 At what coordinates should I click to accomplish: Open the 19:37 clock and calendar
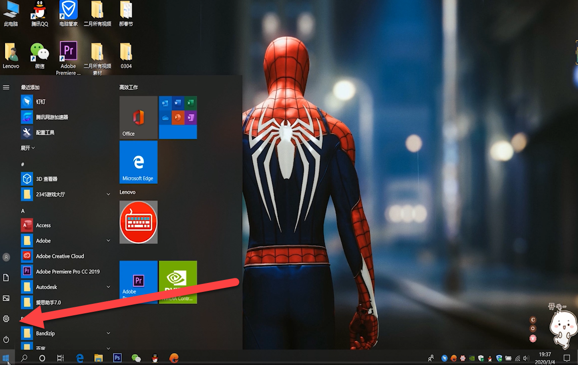coord(545,358)
